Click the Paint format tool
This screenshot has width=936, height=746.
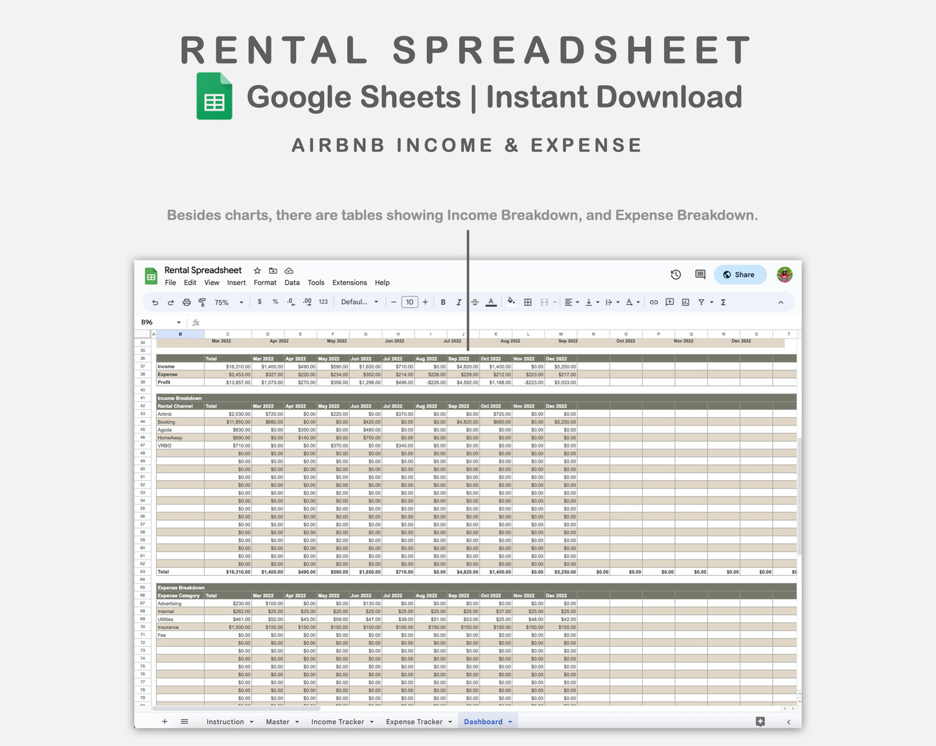(202, 302)
